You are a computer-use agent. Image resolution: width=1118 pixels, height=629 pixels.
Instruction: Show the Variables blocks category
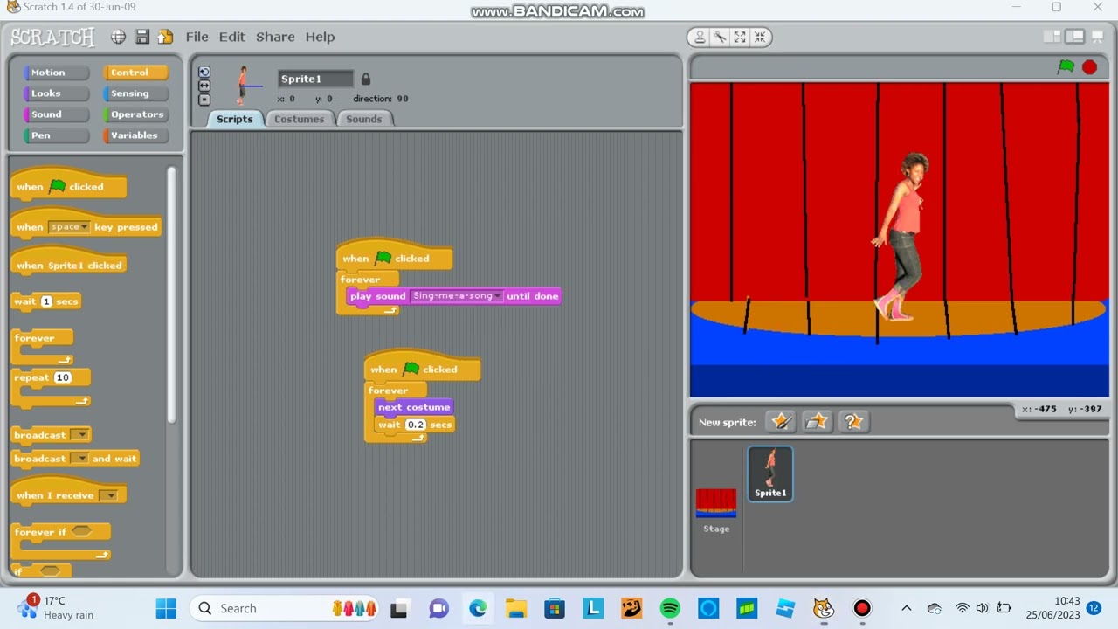pos(135,135)
